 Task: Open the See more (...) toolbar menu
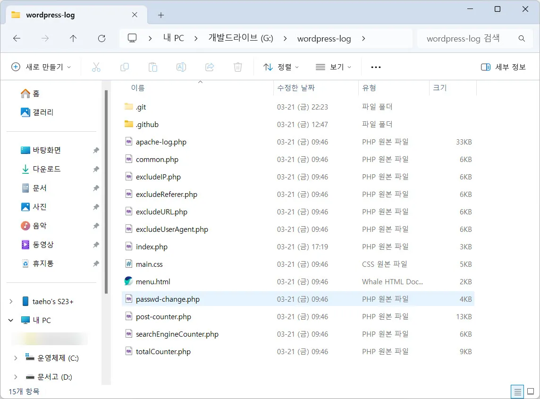(x=375, y=67)
